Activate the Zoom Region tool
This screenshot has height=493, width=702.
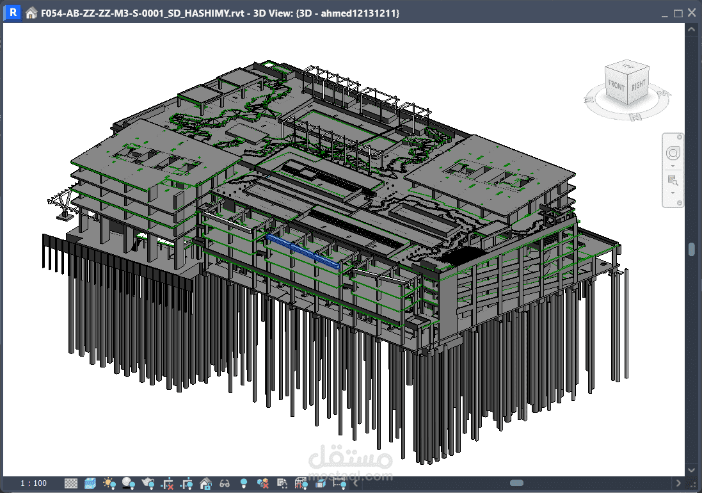(673, 181)
